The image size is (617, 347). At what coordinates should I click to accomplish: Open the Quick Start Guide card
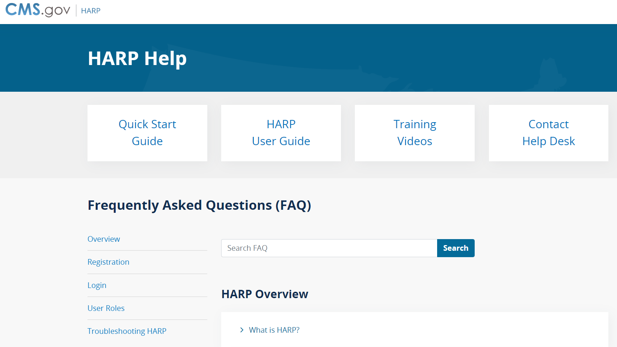pos(147,133)
